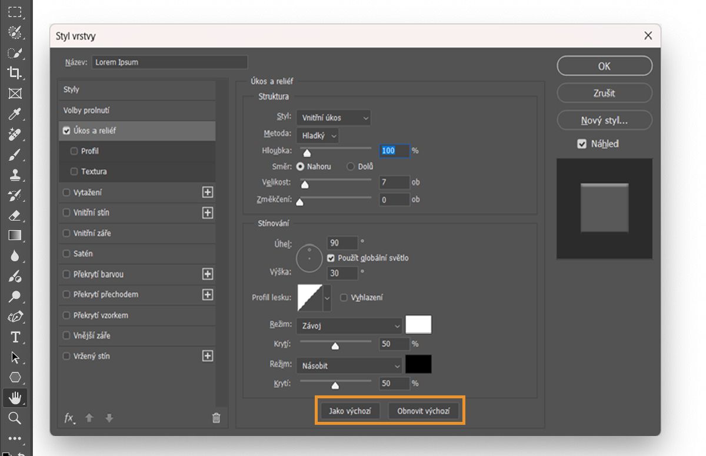Select the Dolů direction radio button
The image size is (706, 456).
point(351,167)
